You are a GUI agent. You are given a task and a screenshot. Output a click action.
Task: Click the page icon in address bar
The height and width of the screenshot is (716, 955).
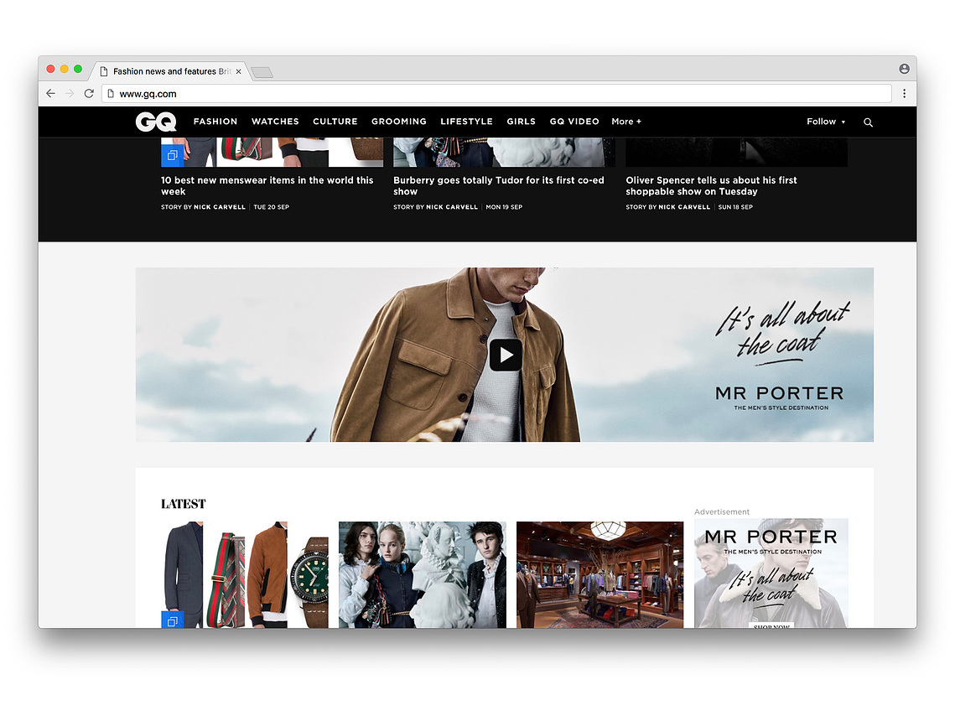pyautogui.click(x=110, y=94)
